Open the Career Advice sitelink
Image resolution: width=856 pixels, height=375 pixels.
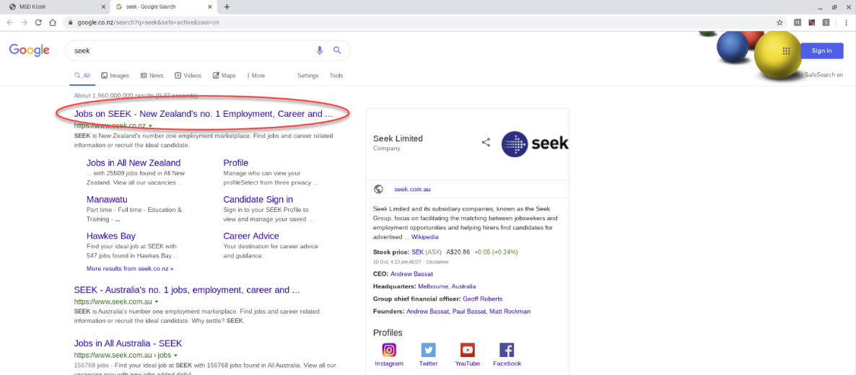click(x=251, y=236)
